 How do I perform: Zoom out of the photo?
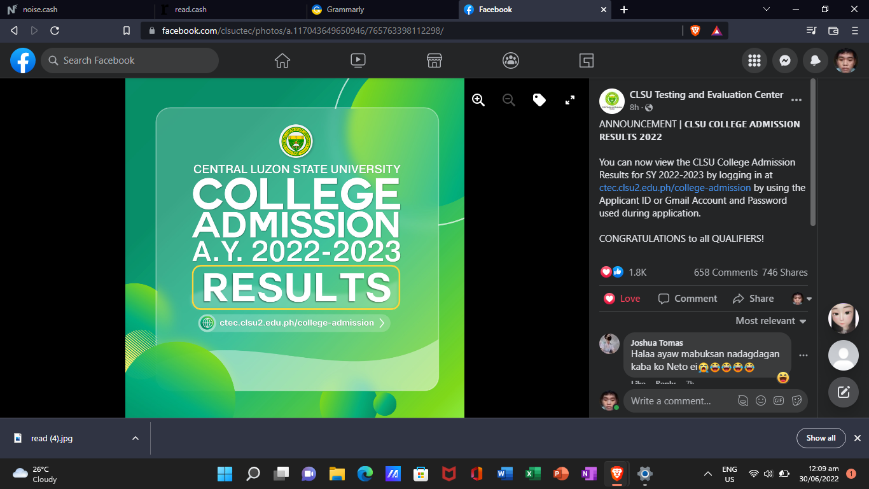509,100
